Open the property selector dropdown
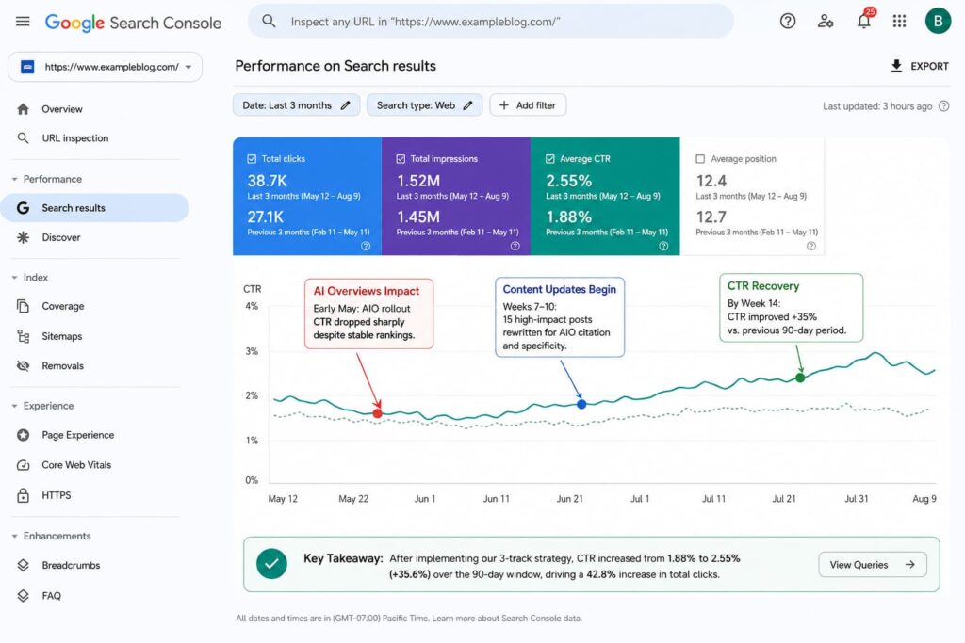The height and width of the screenshot is (643, 965). pyautogui.click(x=105, y=67)
